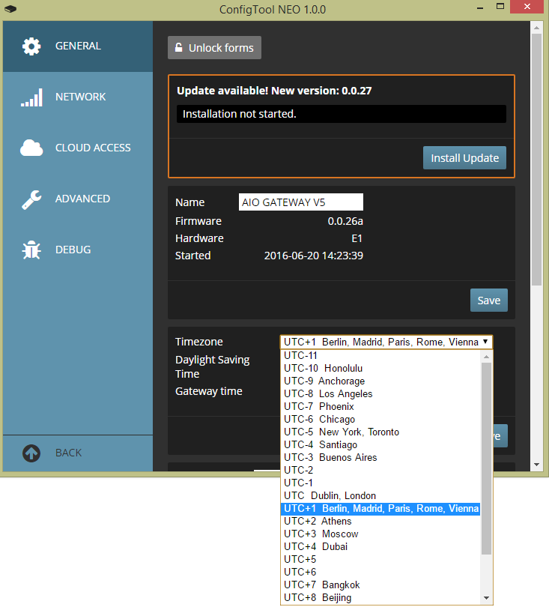Click the Network signal bars icon
The image size is (549, 607).
tap(31, 97)
